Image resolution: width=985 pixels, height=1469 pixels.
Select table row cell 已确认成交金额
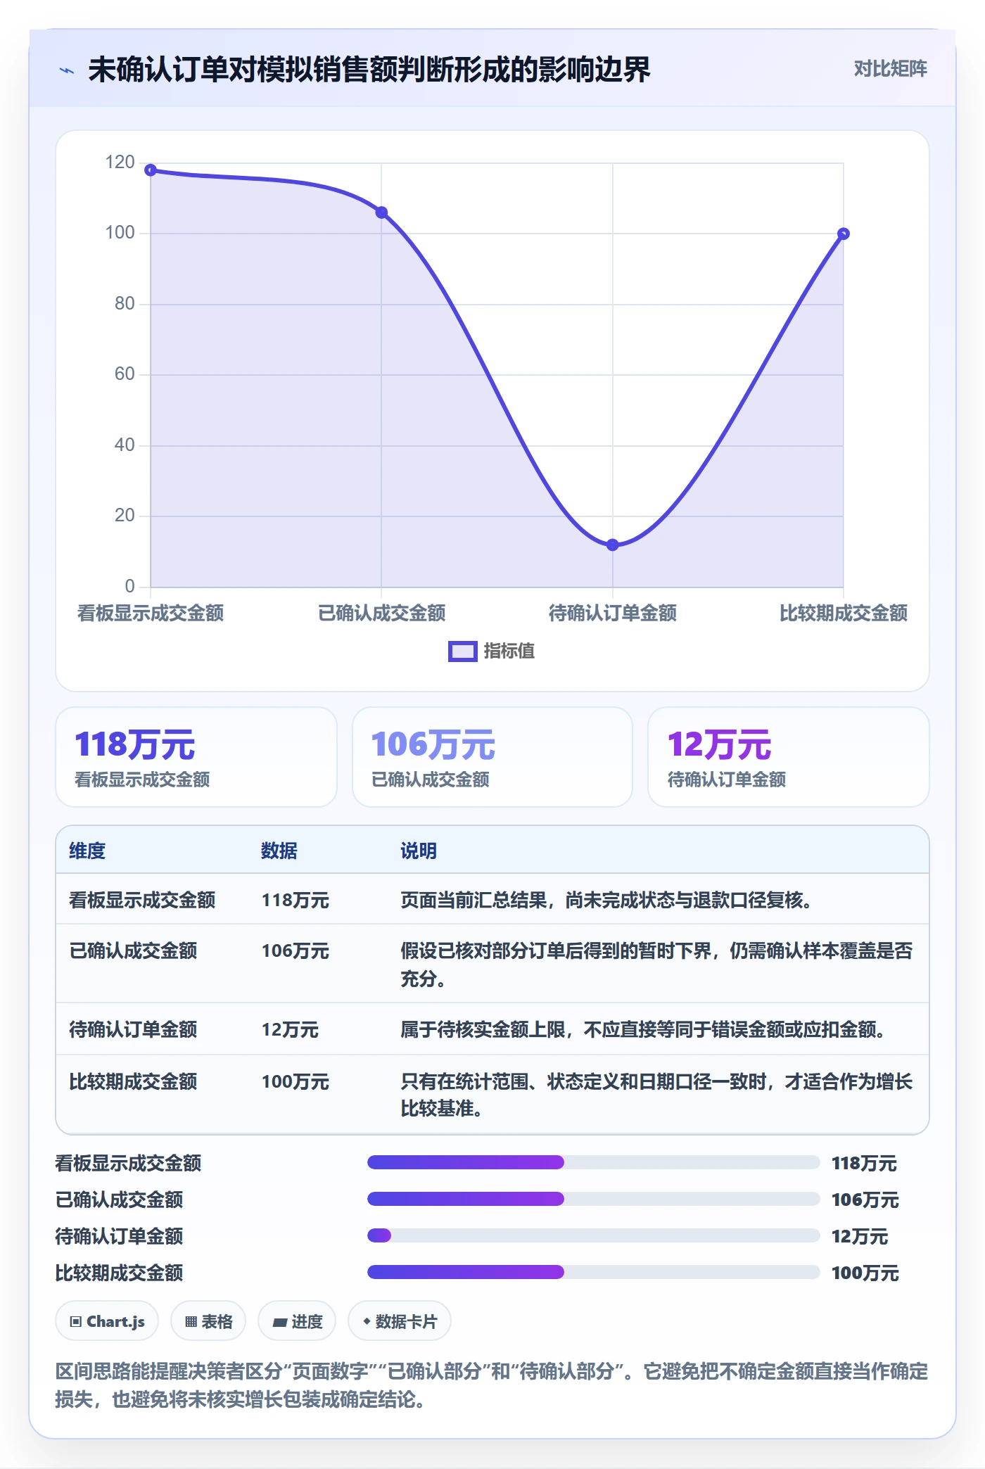pos(133,951)
